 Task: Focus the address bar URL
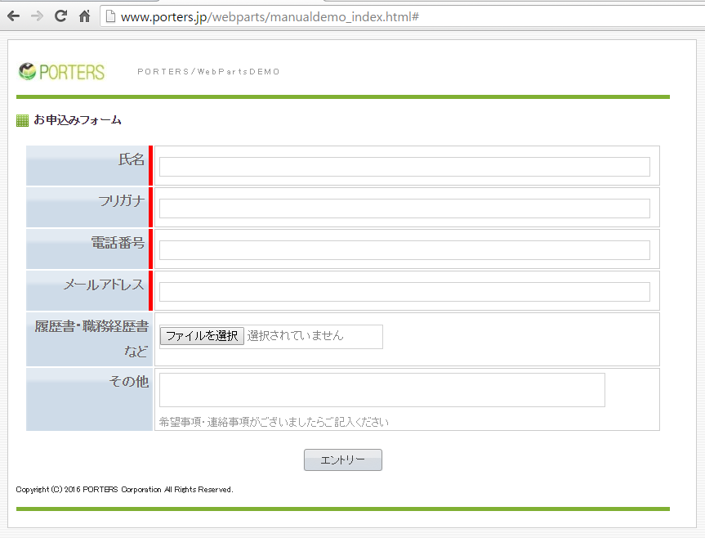(270, 16)
